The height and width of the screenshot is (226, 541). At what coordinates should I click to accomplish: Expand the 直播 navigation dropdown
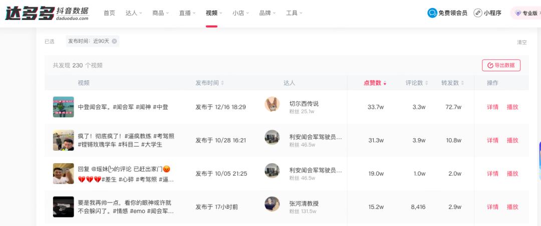click(187, 13)
